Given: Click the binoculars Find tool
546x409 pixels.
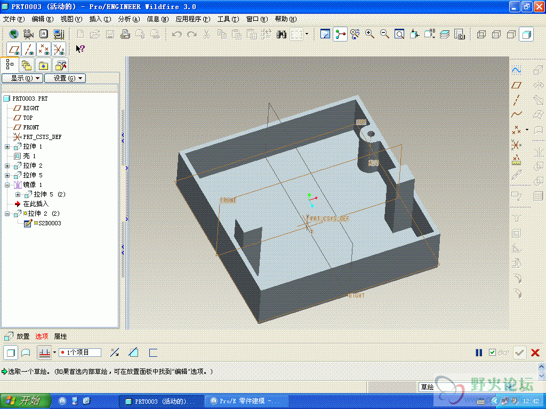Looking at the screenshot, I should (282, 34).
